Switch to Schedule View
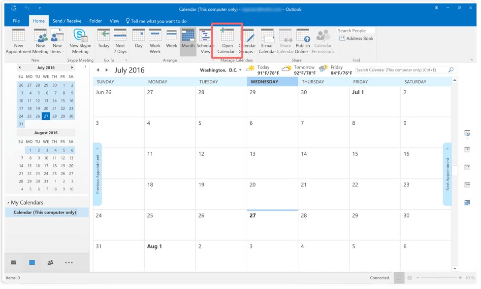481x289 pixels. [205, 41]
